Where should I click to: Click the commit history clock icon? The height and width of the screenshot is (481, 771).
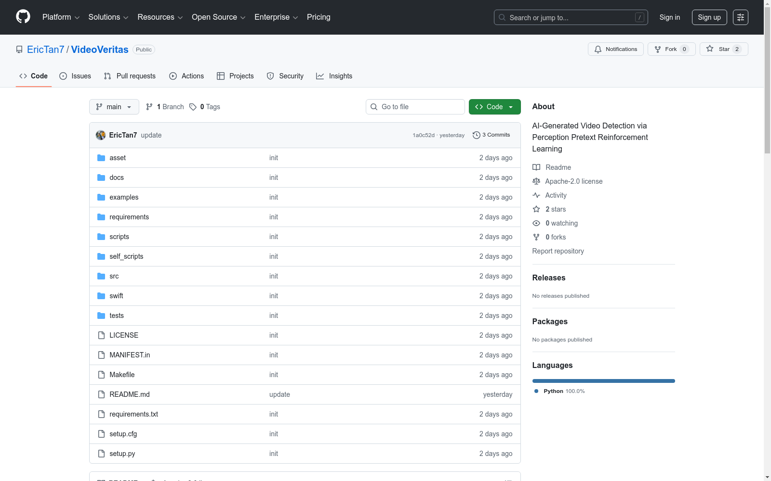coord(477,135)
